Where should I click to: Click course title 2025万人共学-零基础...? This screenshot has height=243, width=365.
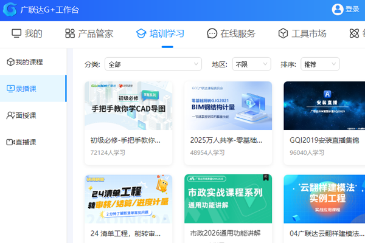tap(226, 140)
